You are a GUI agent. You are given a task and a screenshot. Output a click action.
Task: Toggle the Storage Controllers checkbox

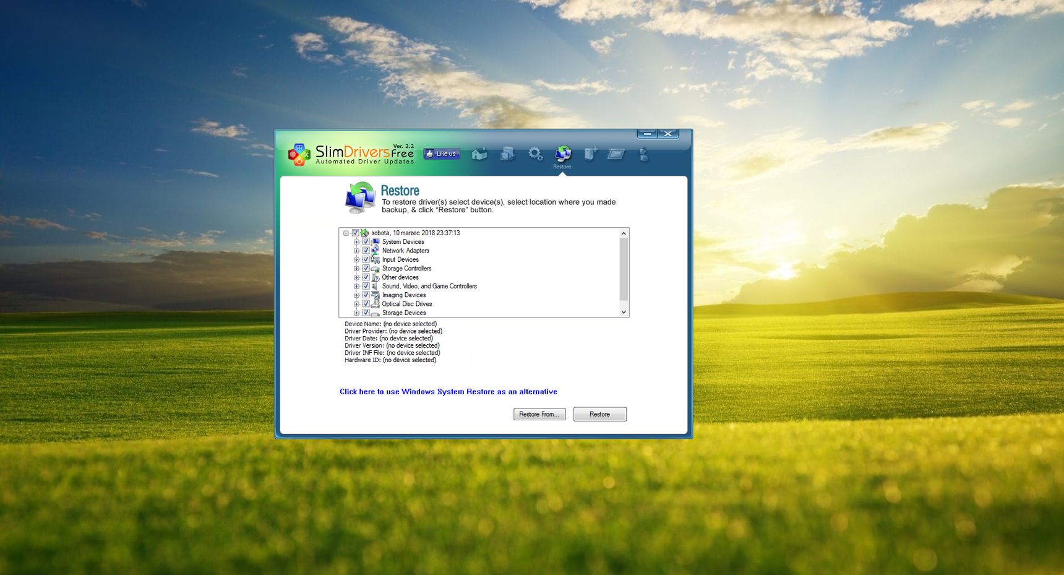click(x=366, y=269)
